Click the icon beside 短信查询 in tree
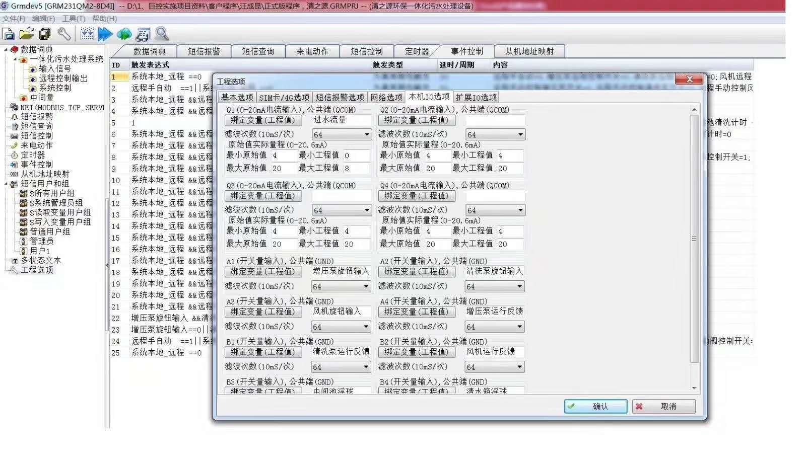This screenshot has width=806, height=466. pyautogui.click(x=14, y=126)
